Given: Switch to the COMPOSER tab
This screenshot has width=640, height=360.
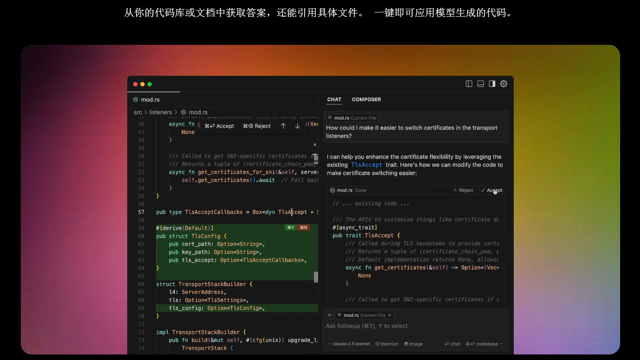Looking at the screenshot, I should (x=366, y=99).
